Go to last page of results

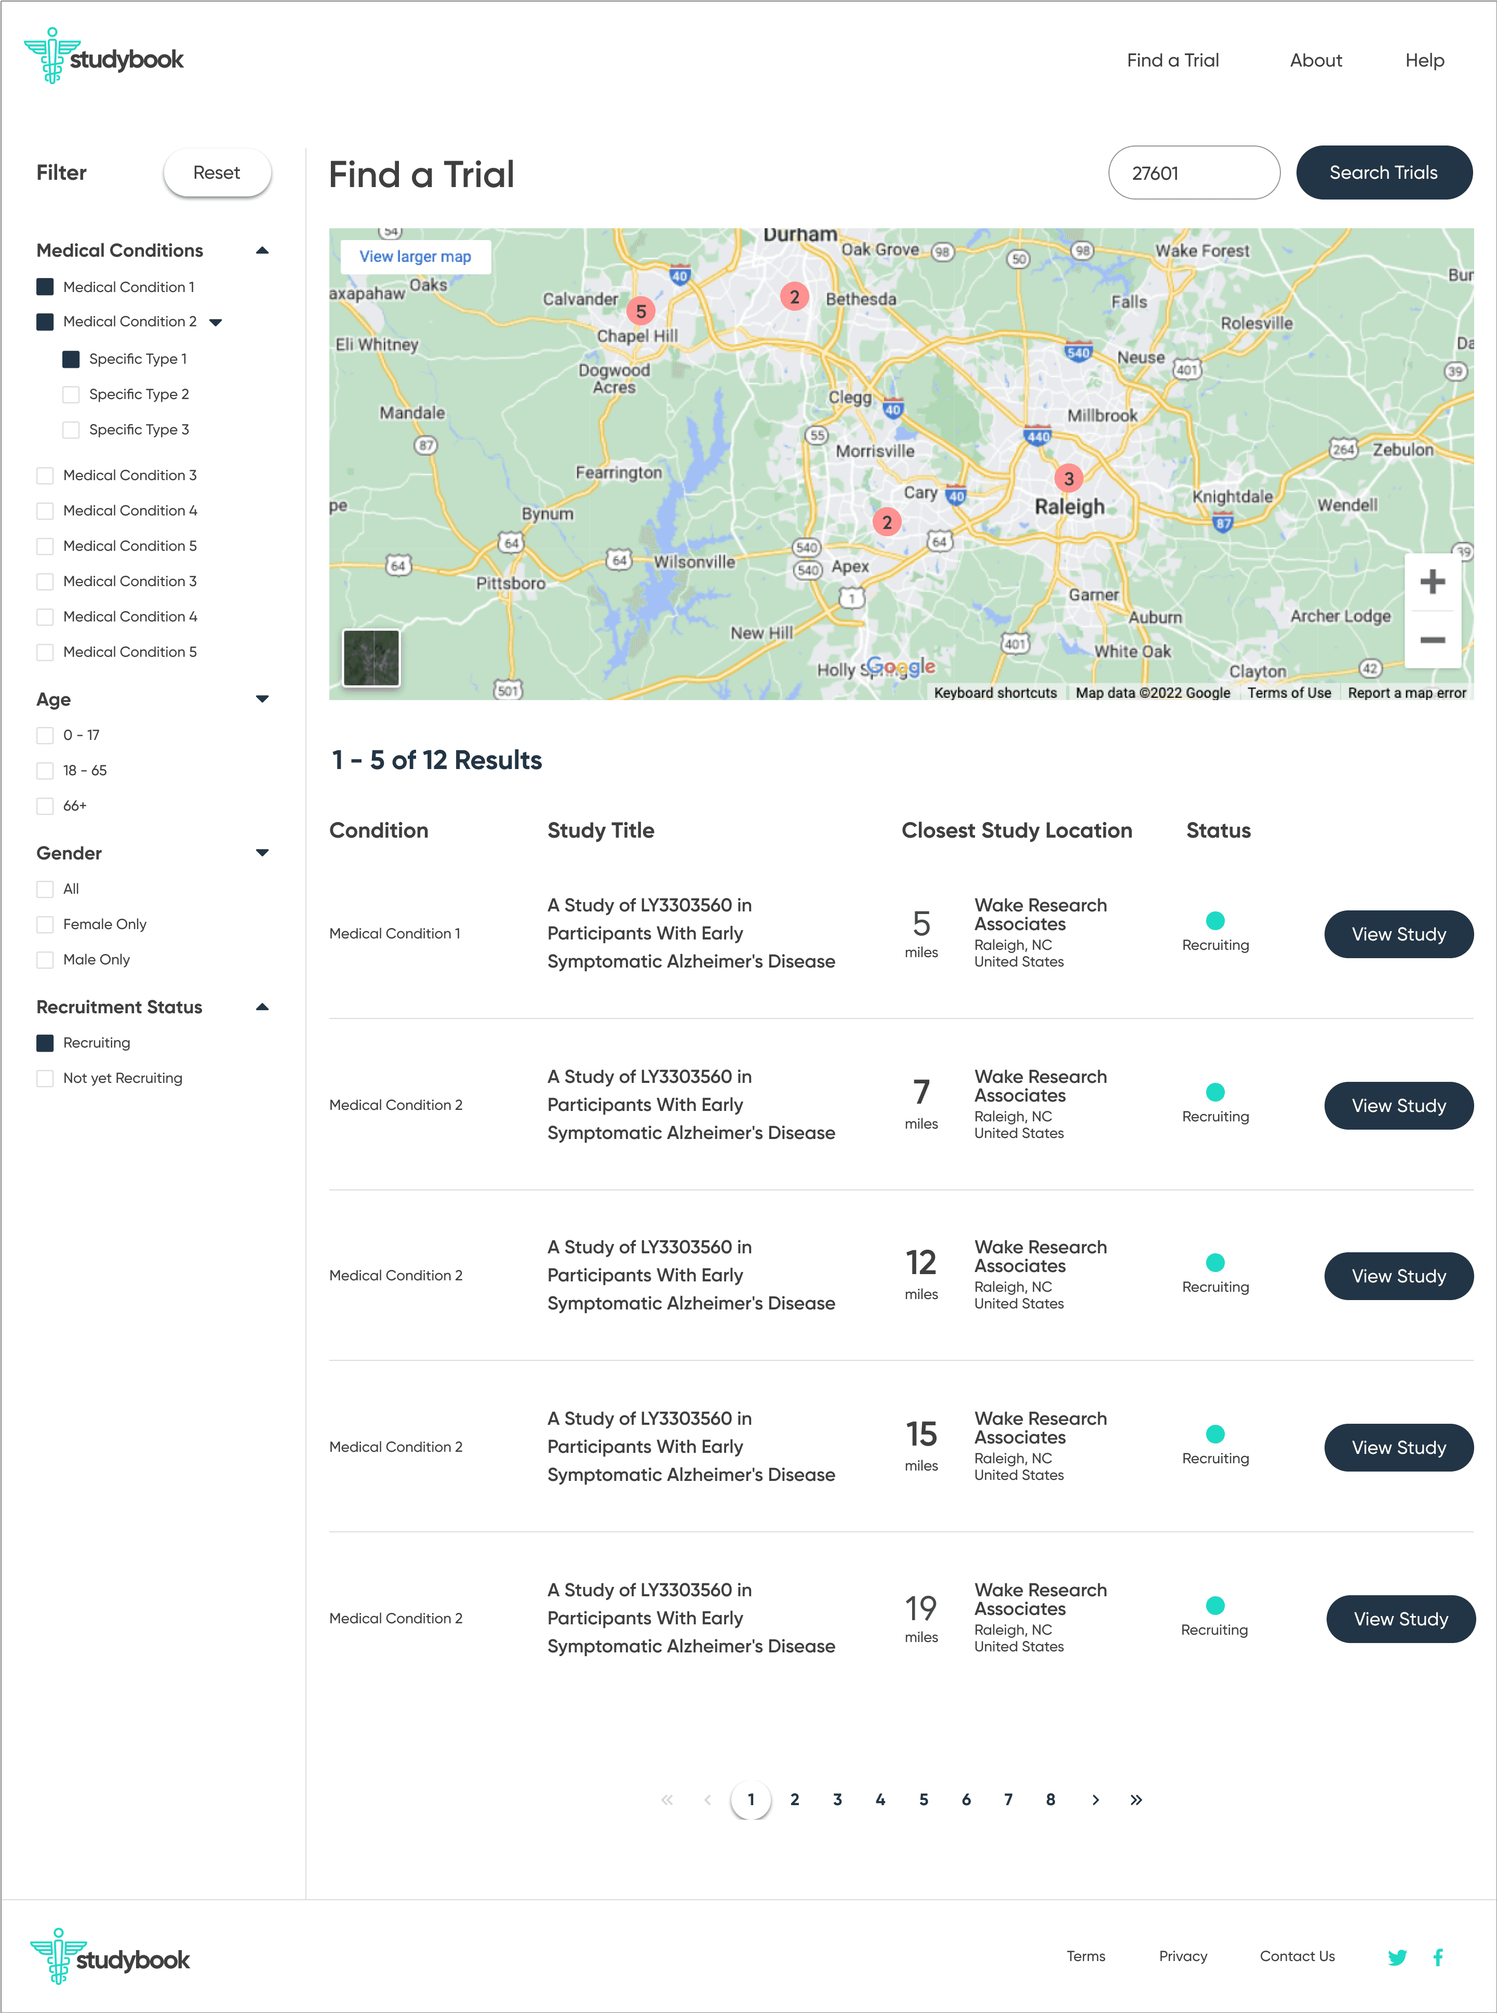1137,1799
